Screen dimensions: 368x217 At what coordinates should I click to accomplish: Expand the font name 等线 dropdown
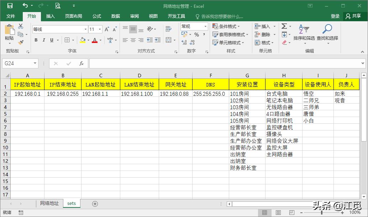(85, 29)
